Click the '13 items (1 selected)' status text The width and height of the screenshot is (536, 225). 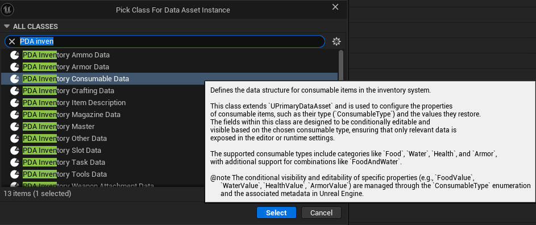pyautogui.click(x=38, y=194)
